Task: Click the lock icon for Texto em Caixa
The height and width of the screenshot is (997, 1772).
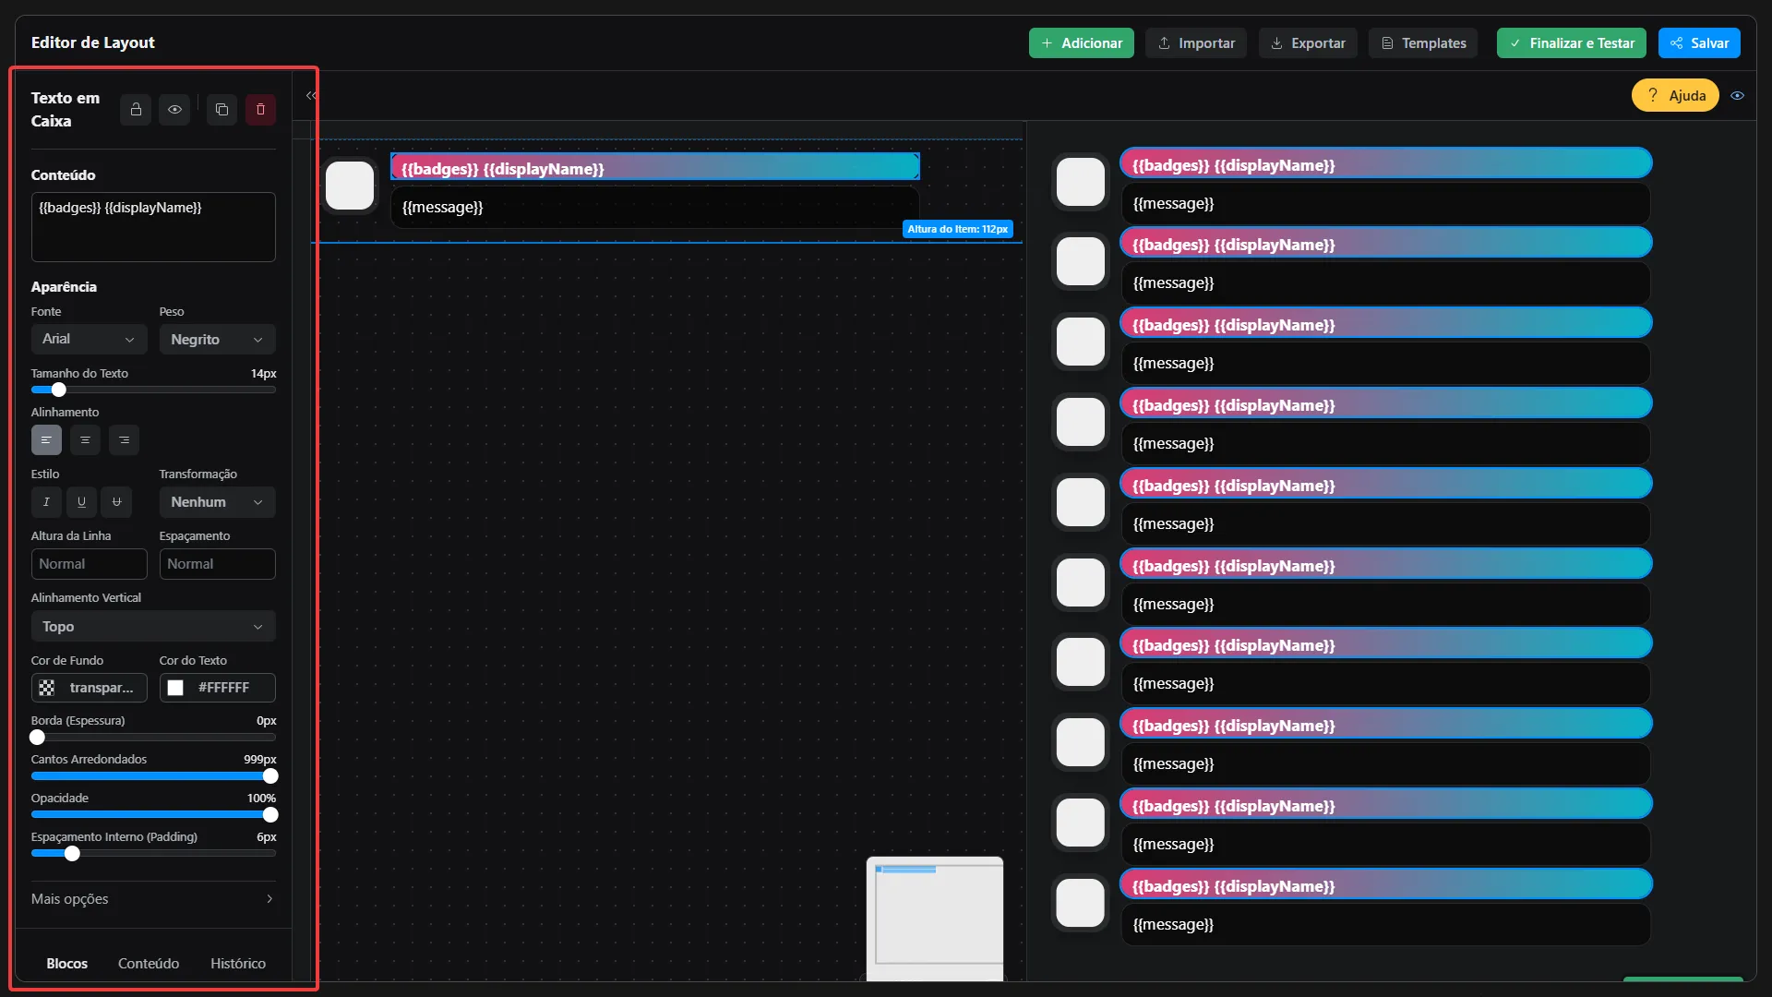Action: pos(136,110)
